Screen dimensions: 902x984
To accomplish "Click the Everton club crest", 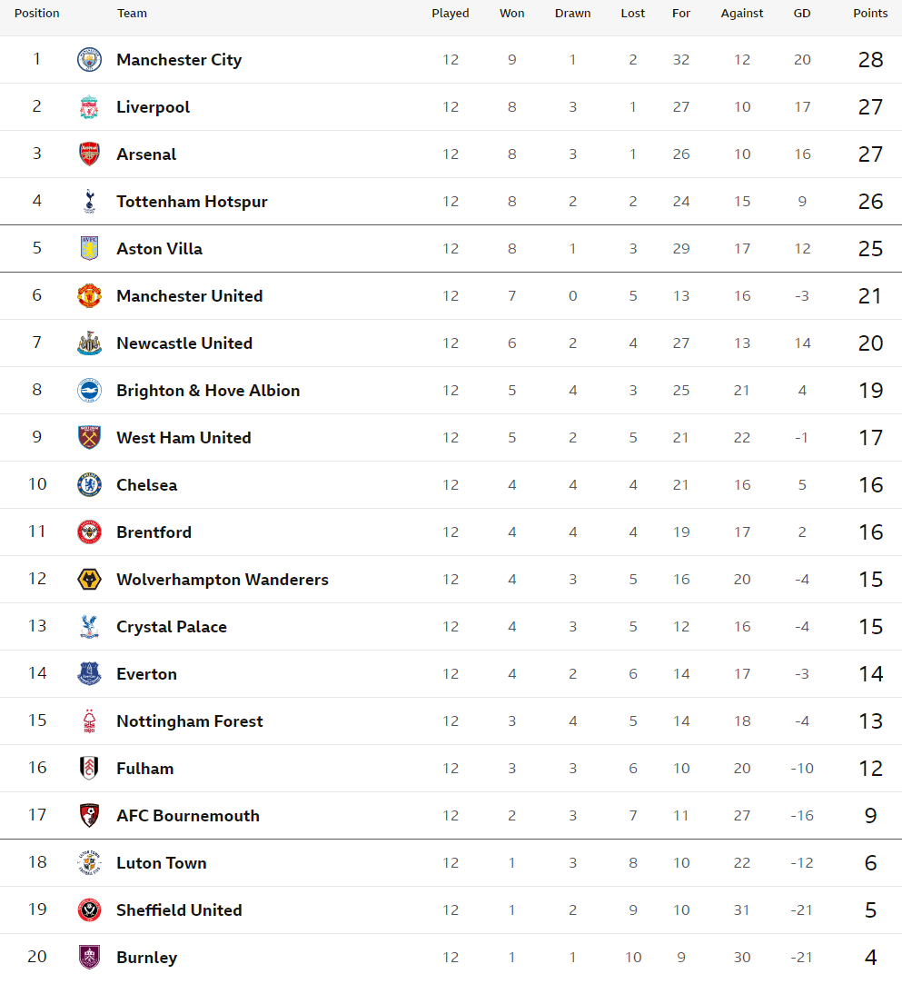I will (89, 673).
